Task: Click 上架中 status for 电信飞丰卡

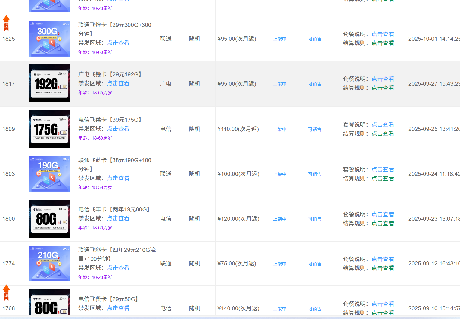Action: (280, 219)
